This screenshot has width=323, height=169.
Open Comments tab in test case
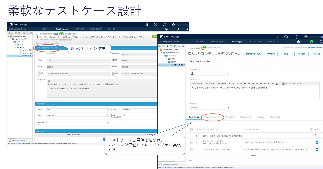(275, 117)
